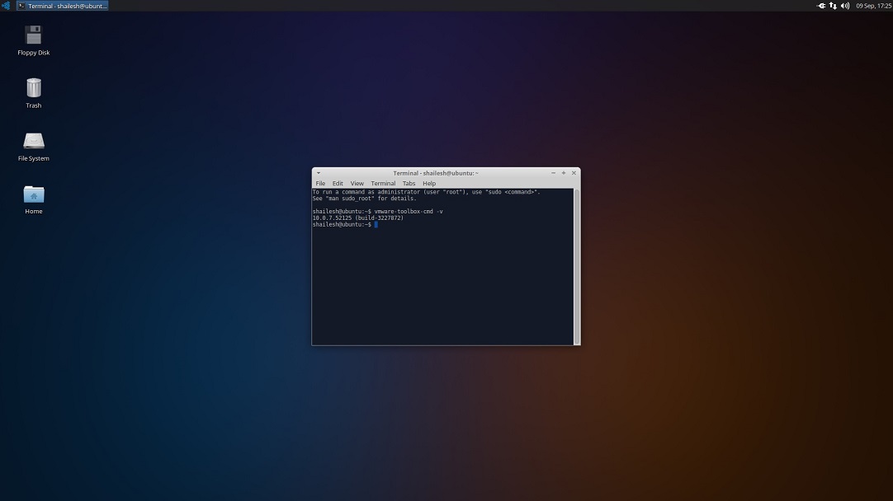Click the Terminal title bar text
Viewport: 893px width, 501px height.
coord(436,173)
